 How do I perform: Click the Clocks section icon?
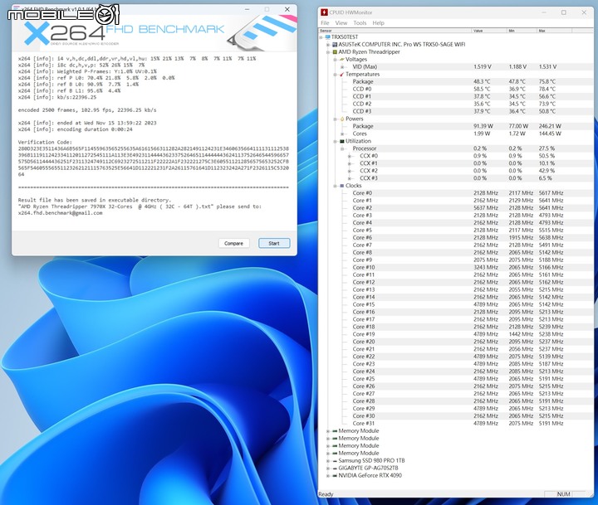[342, 186]
